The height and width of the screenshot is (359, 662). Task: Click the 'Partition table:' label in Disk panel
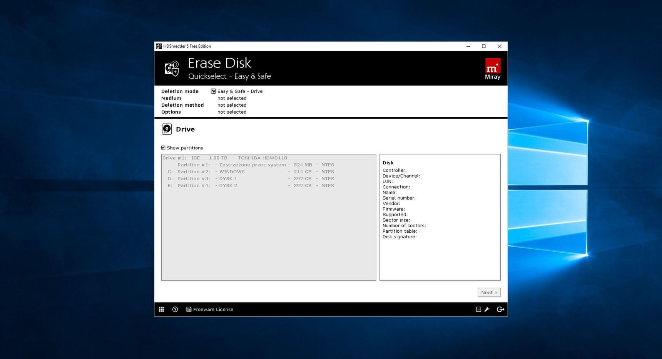(400, 231)
